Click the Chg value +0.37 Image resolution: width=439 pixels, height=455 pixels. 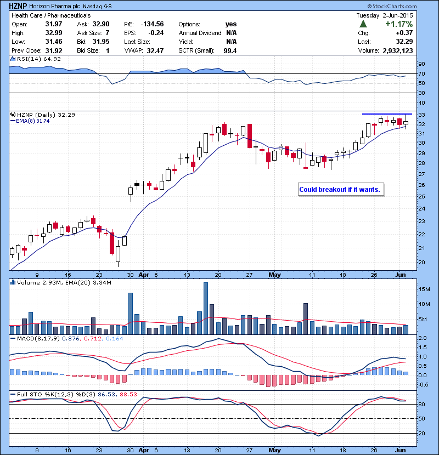pyautogui.click(x=404, y=33)
